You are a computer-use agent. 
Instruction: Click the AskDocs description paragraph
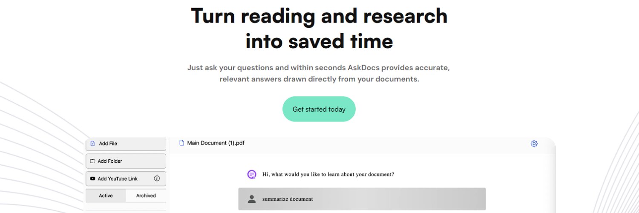[x=319, y=73]
